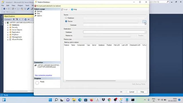The height and width of the screenshot is (103, 183).
Task: Open the Files page in Restore Database
Action: pyautogui.click(x=38, y=13)
